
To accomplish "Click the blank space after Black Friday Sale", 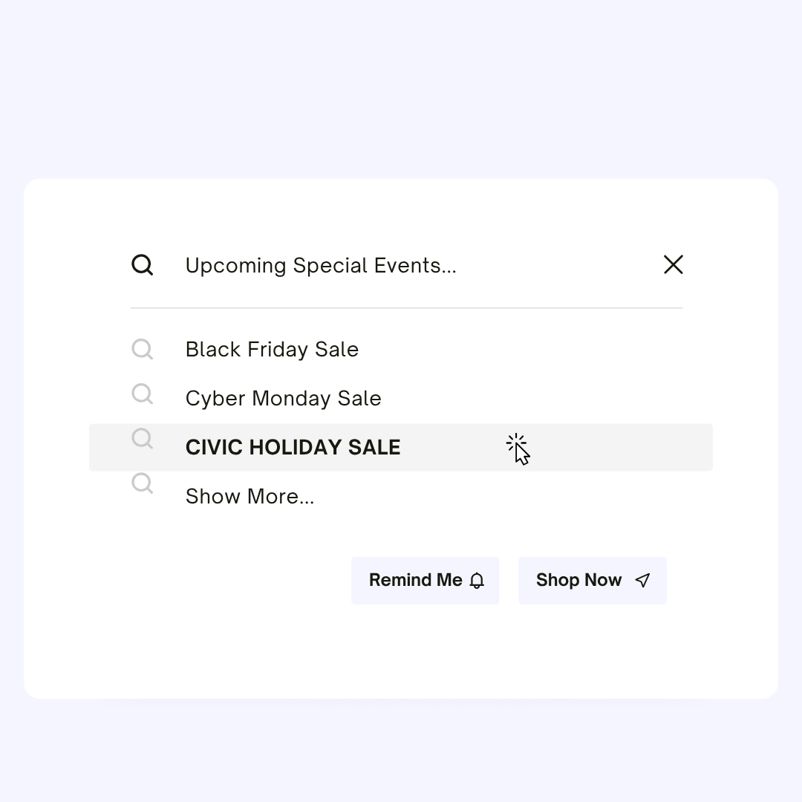I will pos(512,350).
